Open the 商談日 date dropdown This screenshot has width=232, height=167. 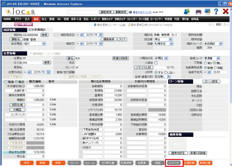coord(93,44)
